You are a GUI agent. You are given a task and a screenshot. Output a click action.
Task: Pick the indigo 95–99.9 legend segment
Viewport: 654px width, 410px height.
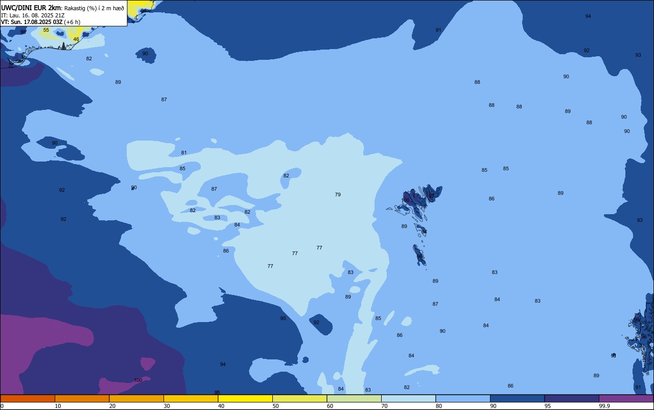[572, 398]
